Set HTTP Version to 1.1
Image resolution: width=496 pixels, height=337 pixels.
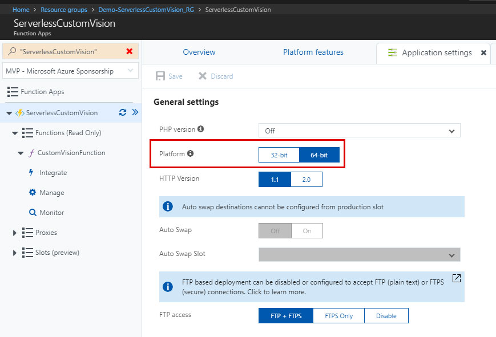[275, 180]
